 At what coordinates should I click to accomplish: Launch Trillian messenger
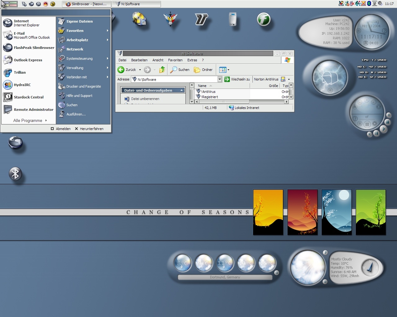tap(29, 72)
